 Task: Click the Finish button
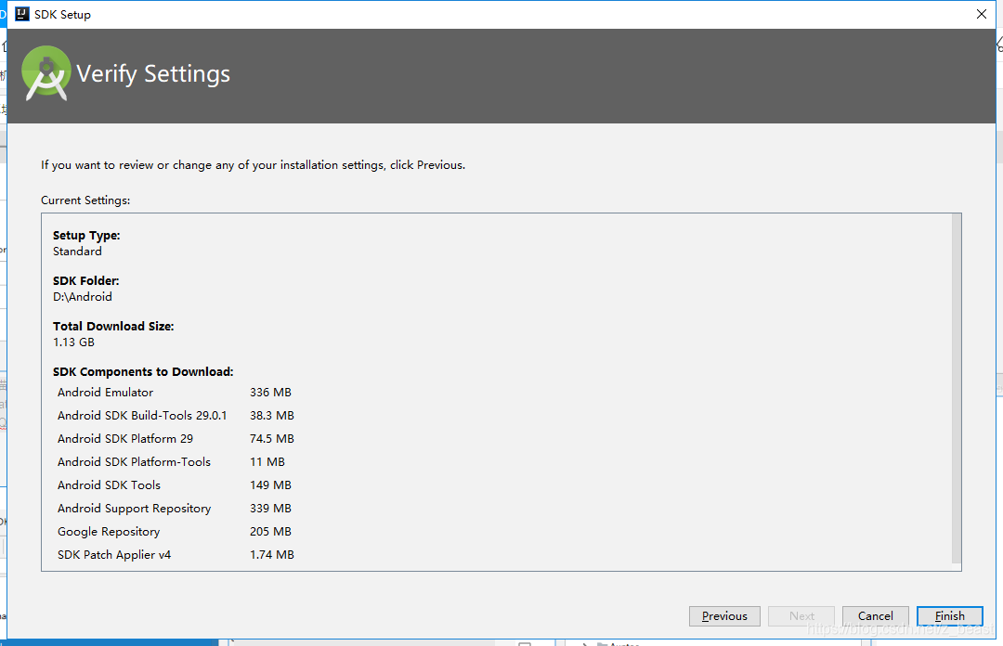tap(949, 616)
